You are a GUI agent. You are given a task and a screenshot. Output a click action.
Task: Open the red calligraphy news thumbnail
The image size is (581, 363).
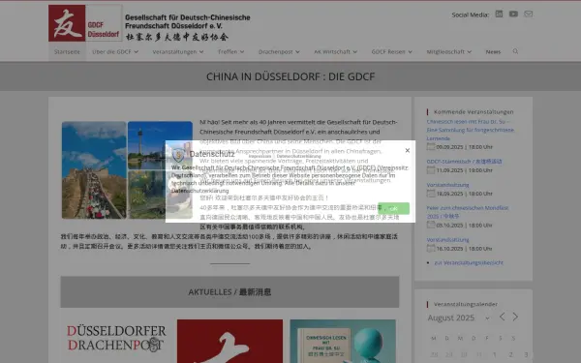229,341
